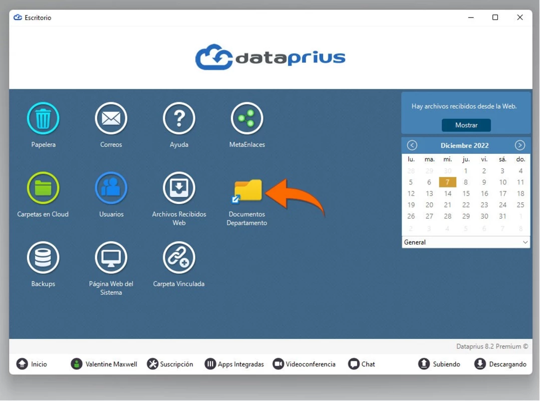Image resolution: width=540 pixels, height=401 pixels.
Task: Click the Mostrar button
Action: 466,125
